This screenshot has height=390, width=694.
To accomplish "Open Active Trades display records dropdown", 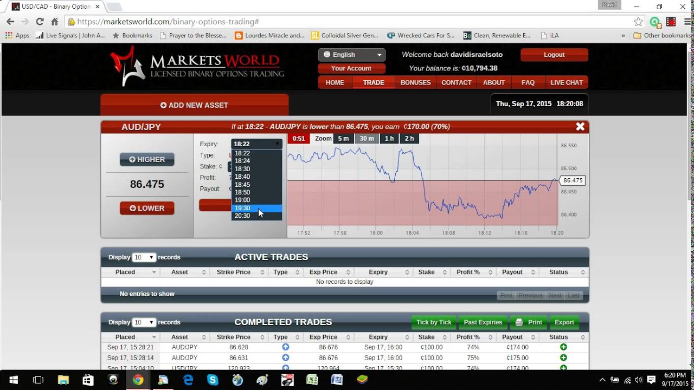I will tap(144, 257).
